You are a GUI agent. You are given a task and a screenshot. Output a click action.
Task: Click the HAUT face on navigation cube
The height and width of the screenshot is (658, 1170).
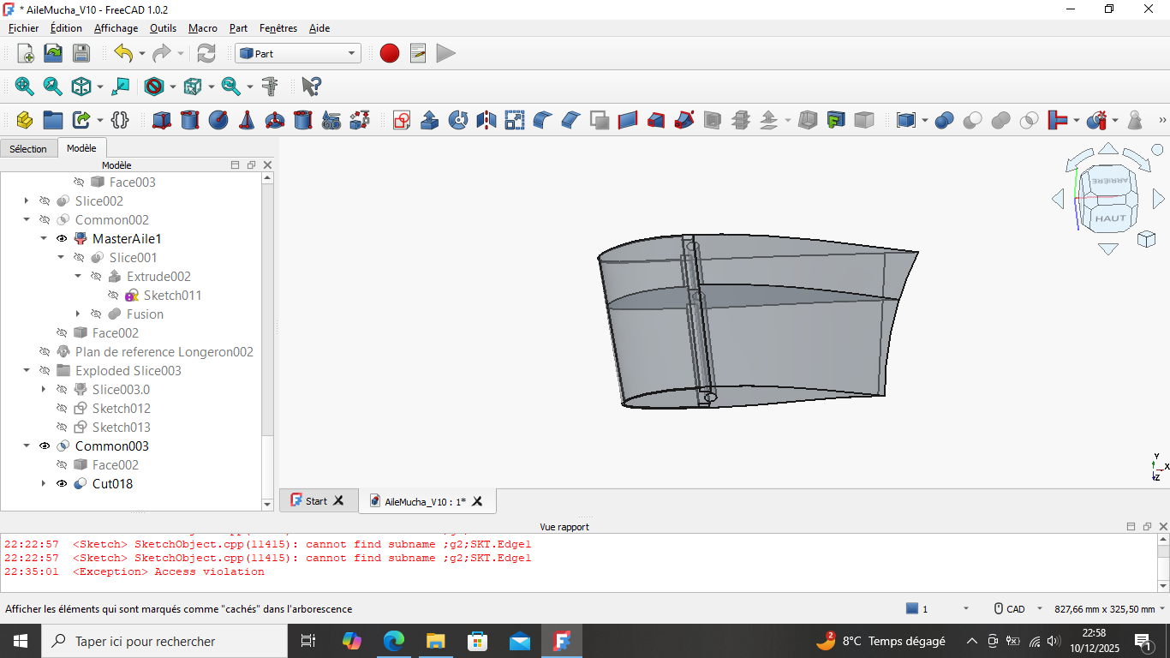[1110, 218]
